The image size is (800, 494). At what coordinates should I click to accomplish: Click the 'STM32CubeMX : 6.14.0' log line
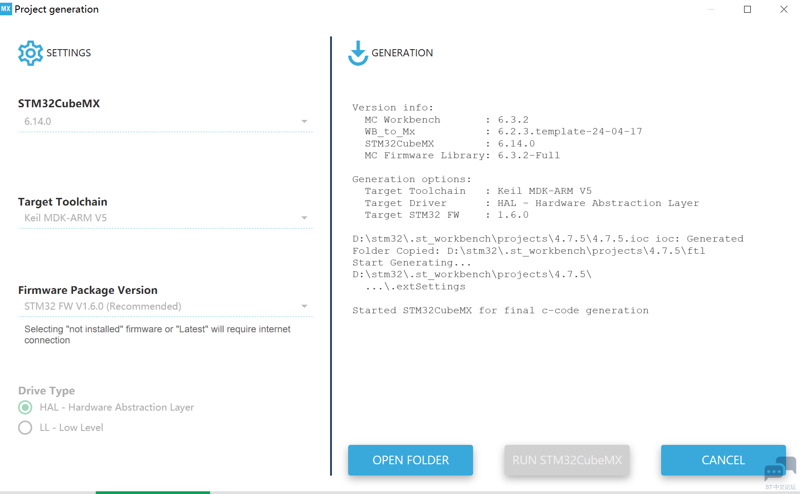[x=450, y=144]
